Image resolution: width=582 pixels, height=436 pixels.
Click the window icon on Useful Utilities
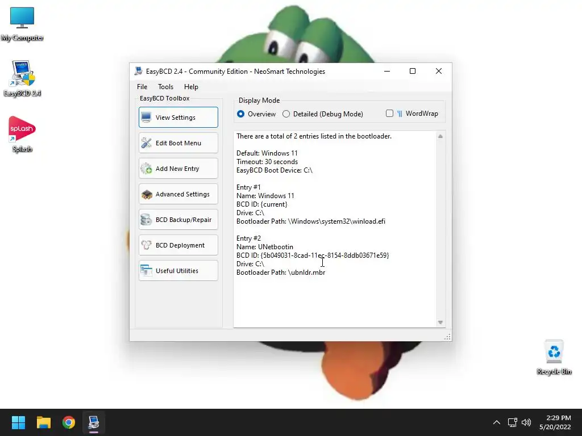146,271
